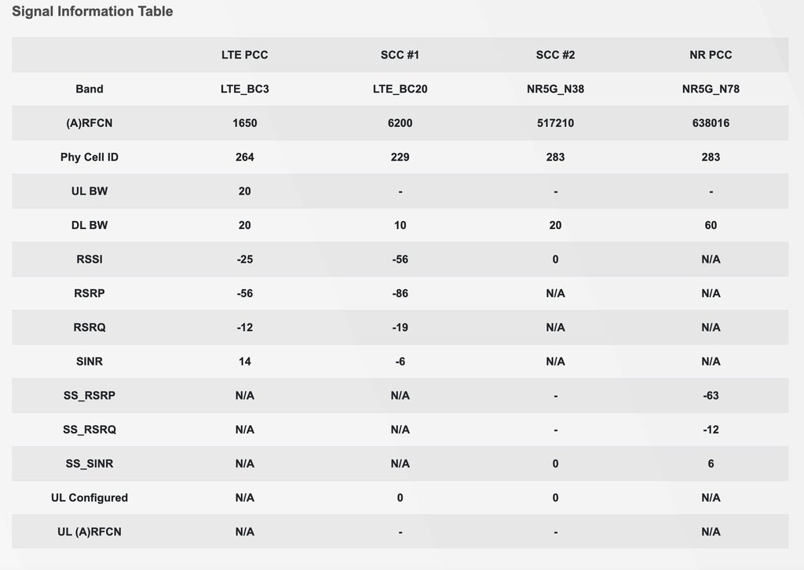Click the SS_RSRP value -63
Screen dimensions: 804x570
pos(711,395)
